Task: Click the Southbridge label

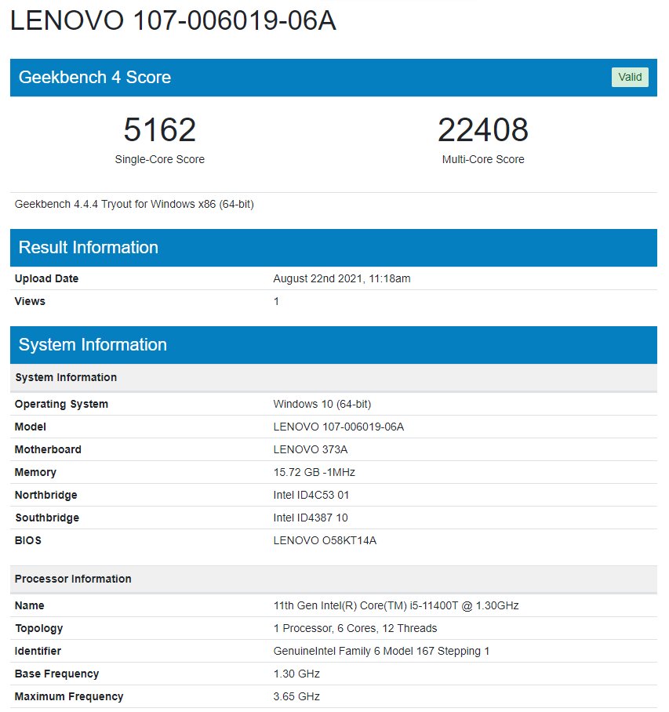Action: (x=47, y=518)
